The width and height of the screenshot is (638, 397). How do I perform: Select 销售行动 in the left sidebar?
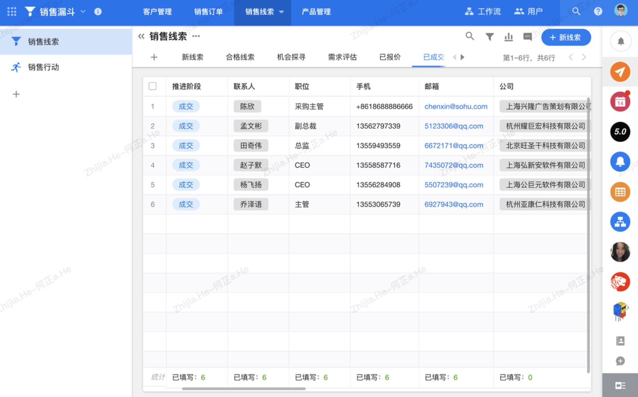(x=43, y=67)
